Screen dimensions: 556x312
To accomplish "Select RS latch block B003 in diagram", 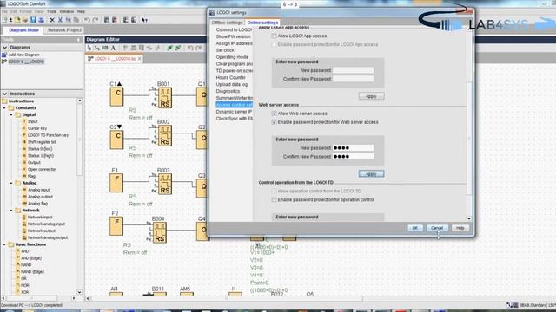I will 165,184.
